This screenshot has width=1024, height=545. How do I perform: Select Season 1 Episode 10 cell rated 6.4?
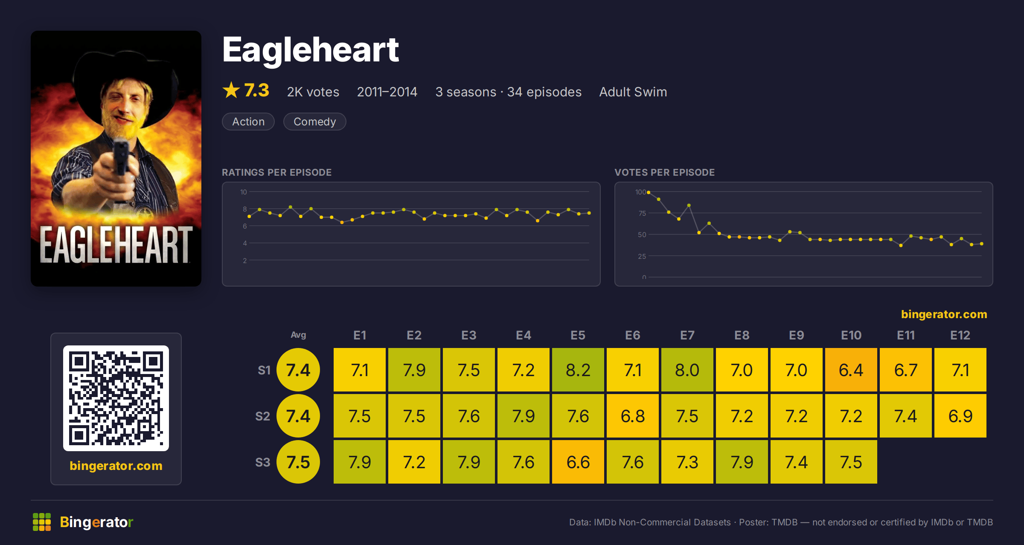tap(851, 370)
